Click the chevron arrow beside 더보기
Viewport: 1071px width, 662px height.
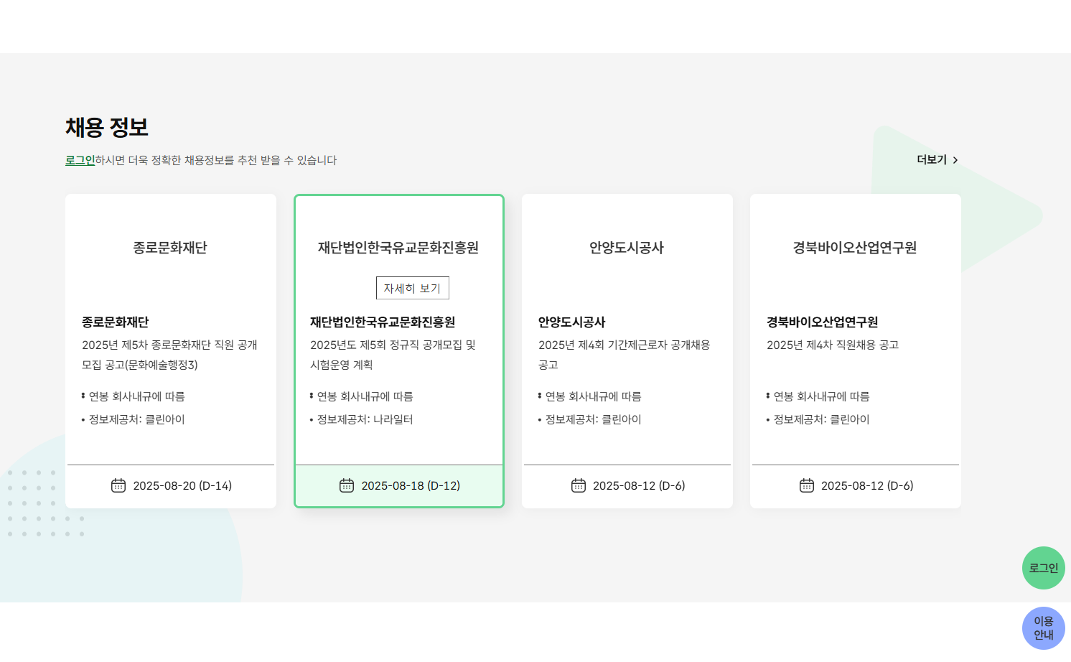[955, 160]
